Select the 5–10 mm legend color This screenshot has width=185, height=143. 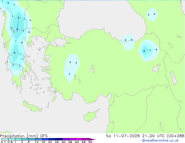pos(32,139)
